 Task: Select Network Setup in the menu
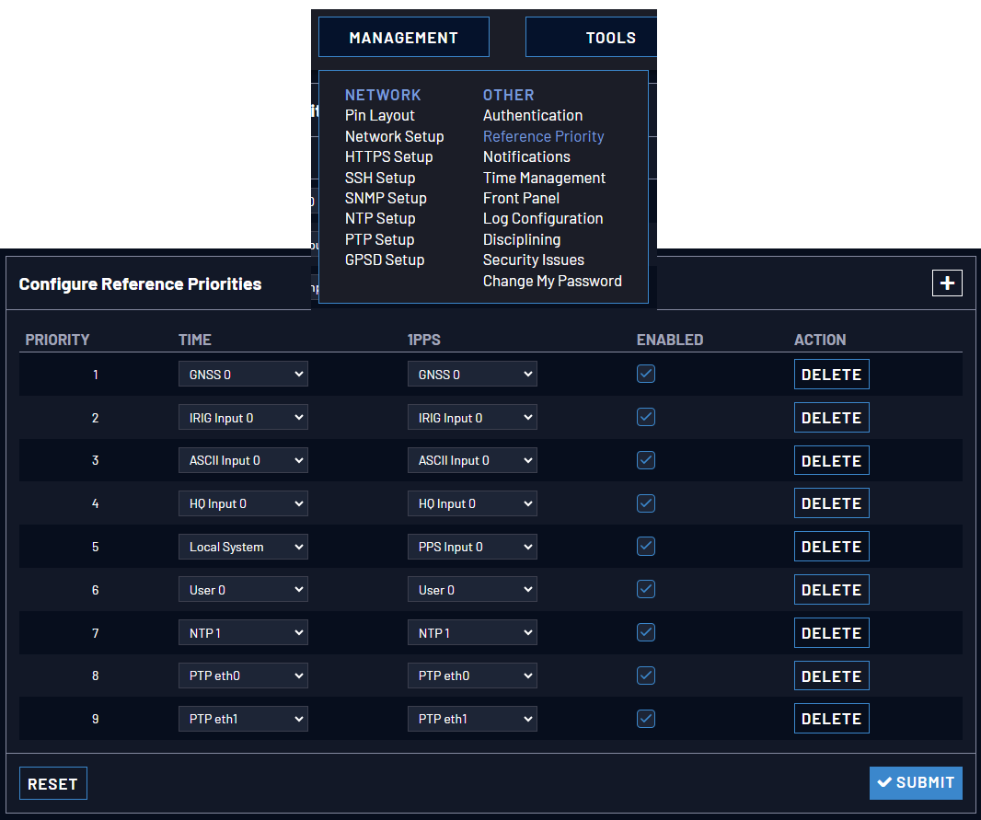pyautogui.click(x=394, y=136)
